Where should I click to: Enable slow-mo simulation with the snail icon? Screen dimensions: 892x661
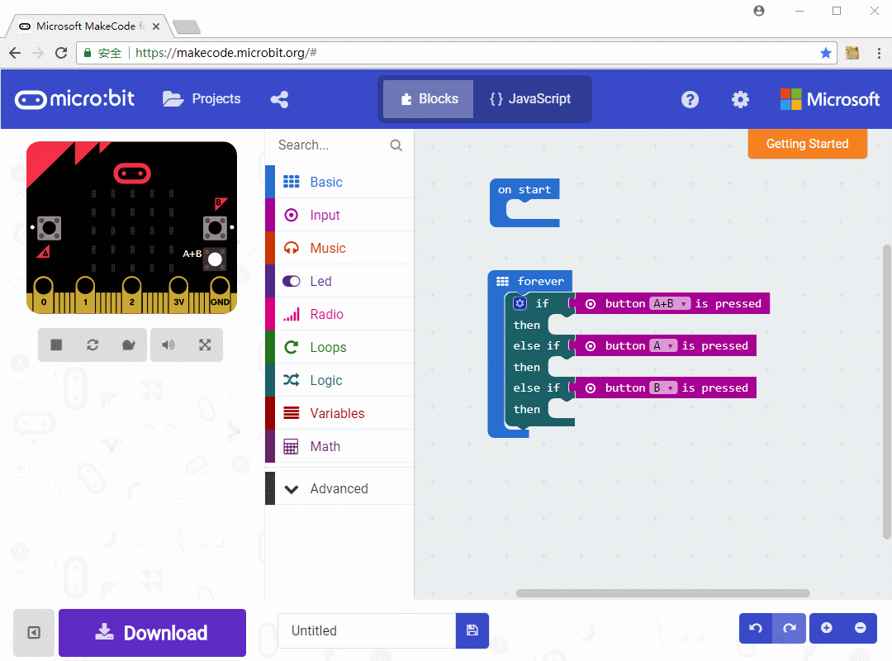[130, 345]
